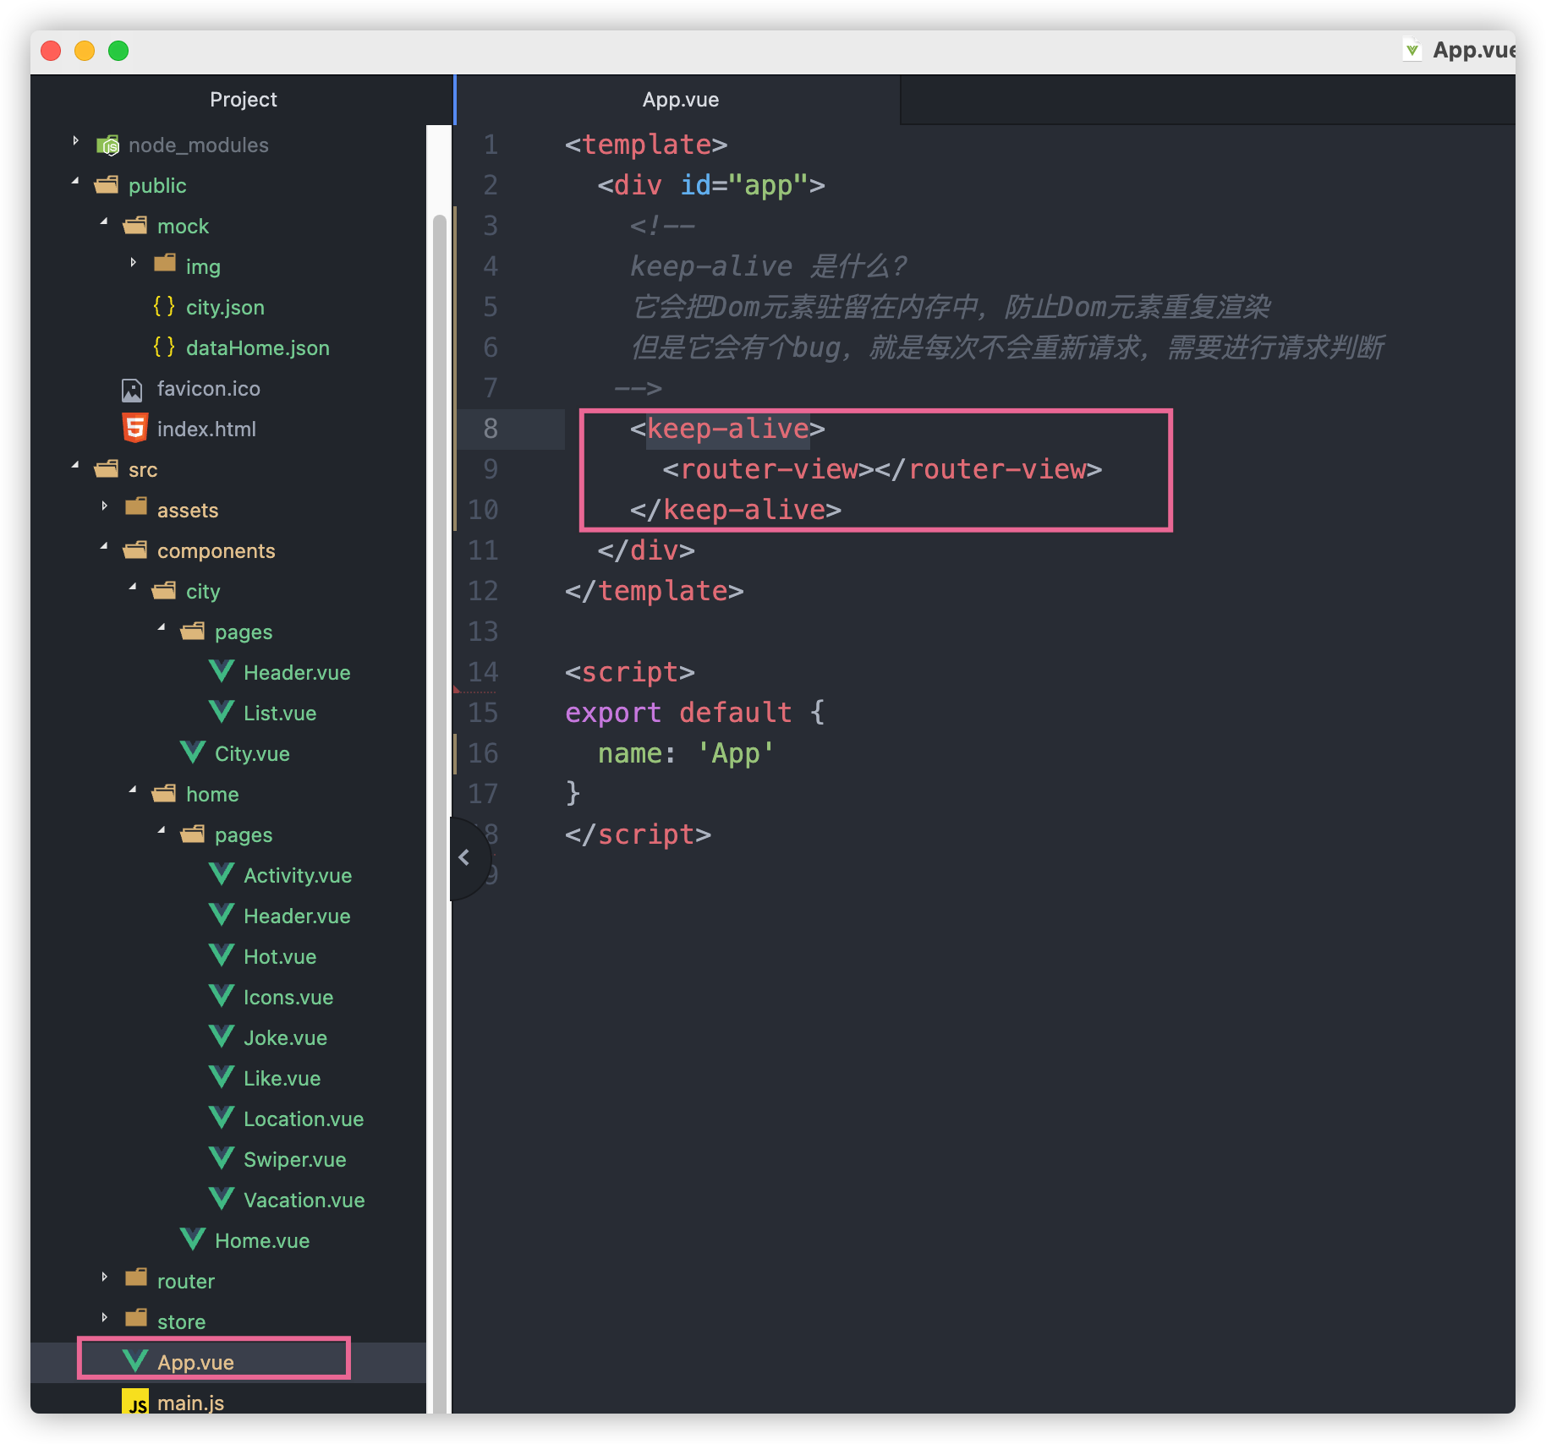Select the Project tree vertical scrollbar

tap(439, 812)
